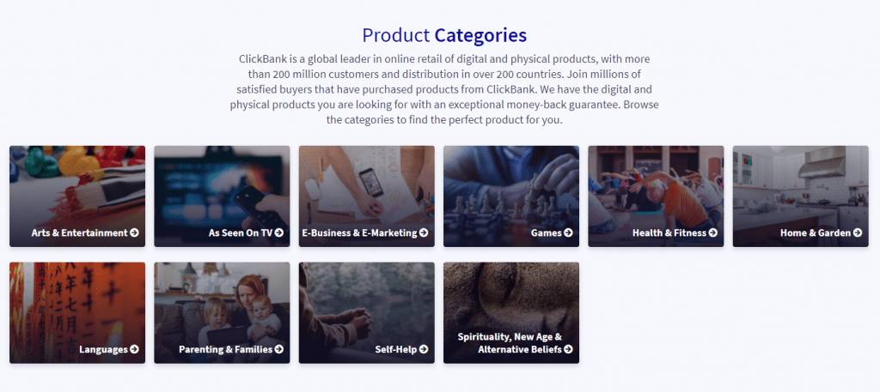Screen dimensions: 880x392
Task: Click the arrow icon beside Games
Action: point(568,233)
